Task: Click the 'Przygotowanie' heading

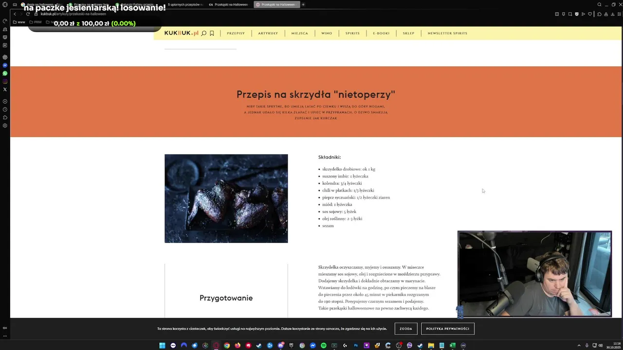Action: click(226, 298)
